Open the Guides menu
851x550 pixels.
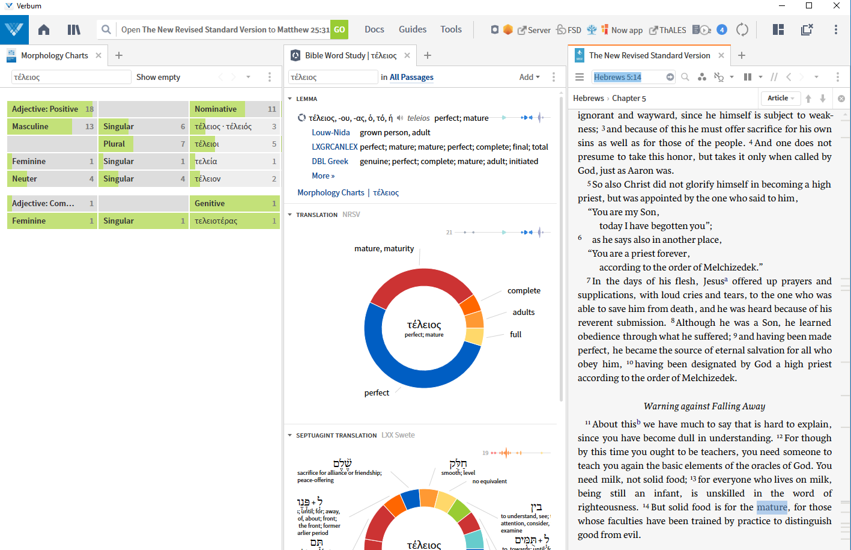413,29
